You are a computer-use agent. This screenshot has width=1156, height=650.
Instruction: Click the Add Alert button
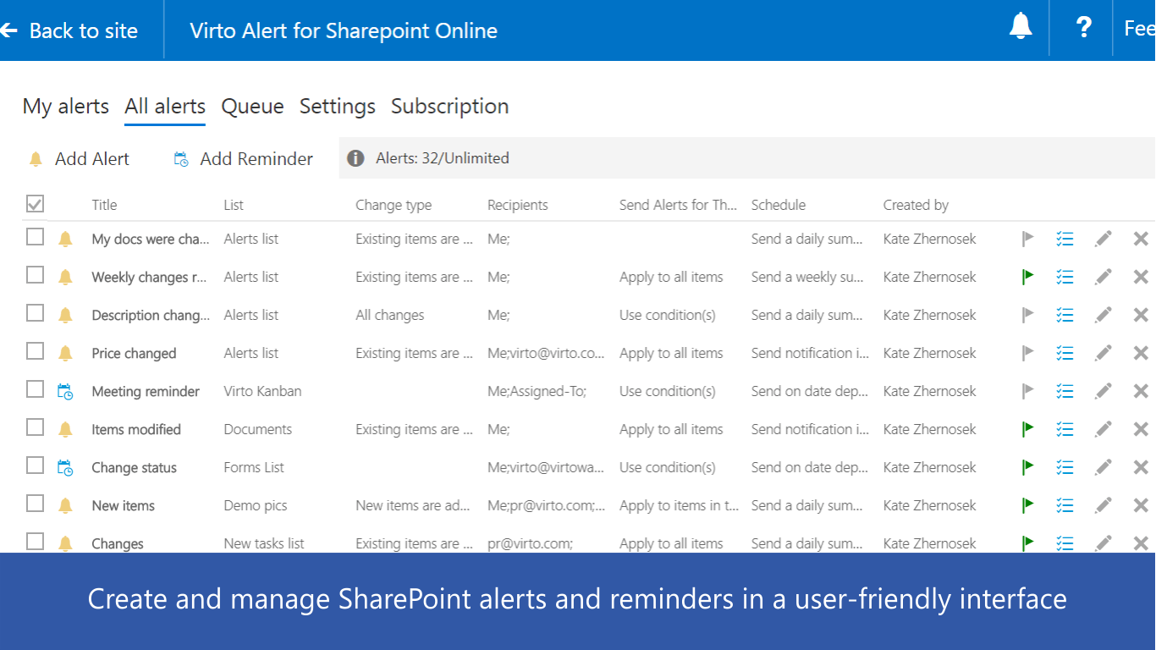pos(80,159)
